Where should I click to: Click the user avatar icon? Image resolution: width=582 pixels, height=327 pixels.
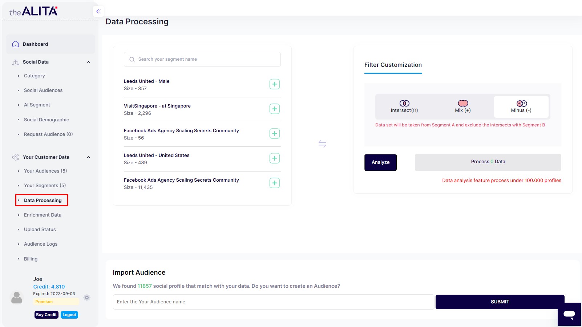(x=17, y=298)
